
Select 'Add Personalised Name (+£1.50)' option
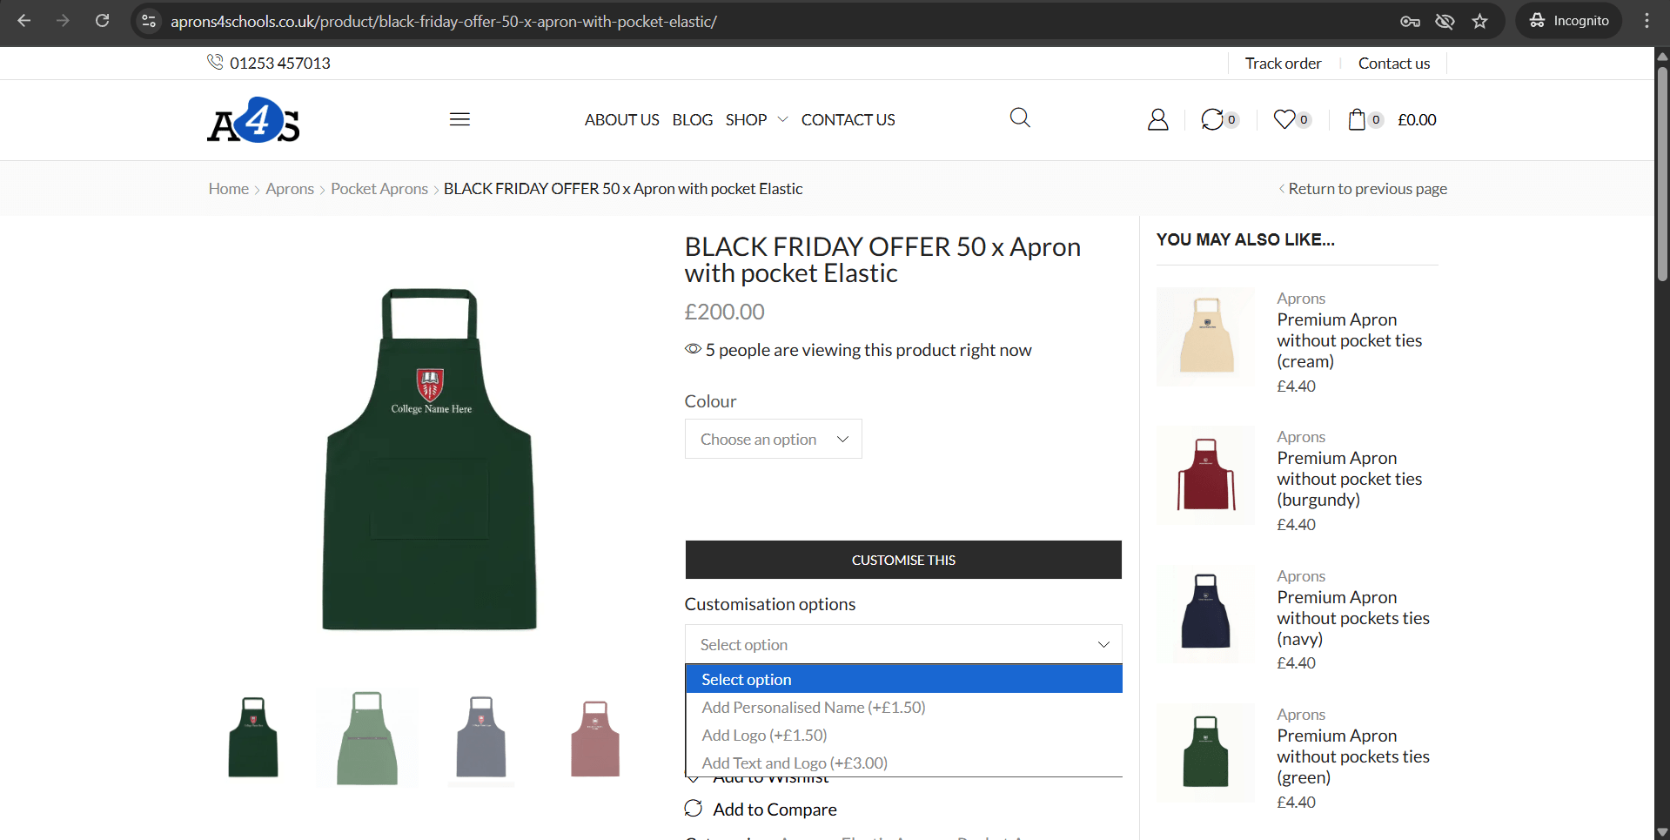(813, 708)
